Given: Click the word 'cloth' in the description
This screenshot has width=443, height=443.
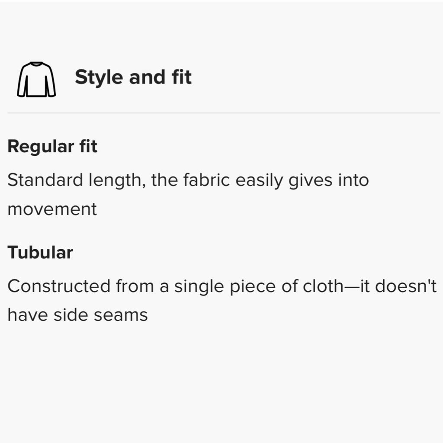Looking at the screenshot, I should coord(323,286).
